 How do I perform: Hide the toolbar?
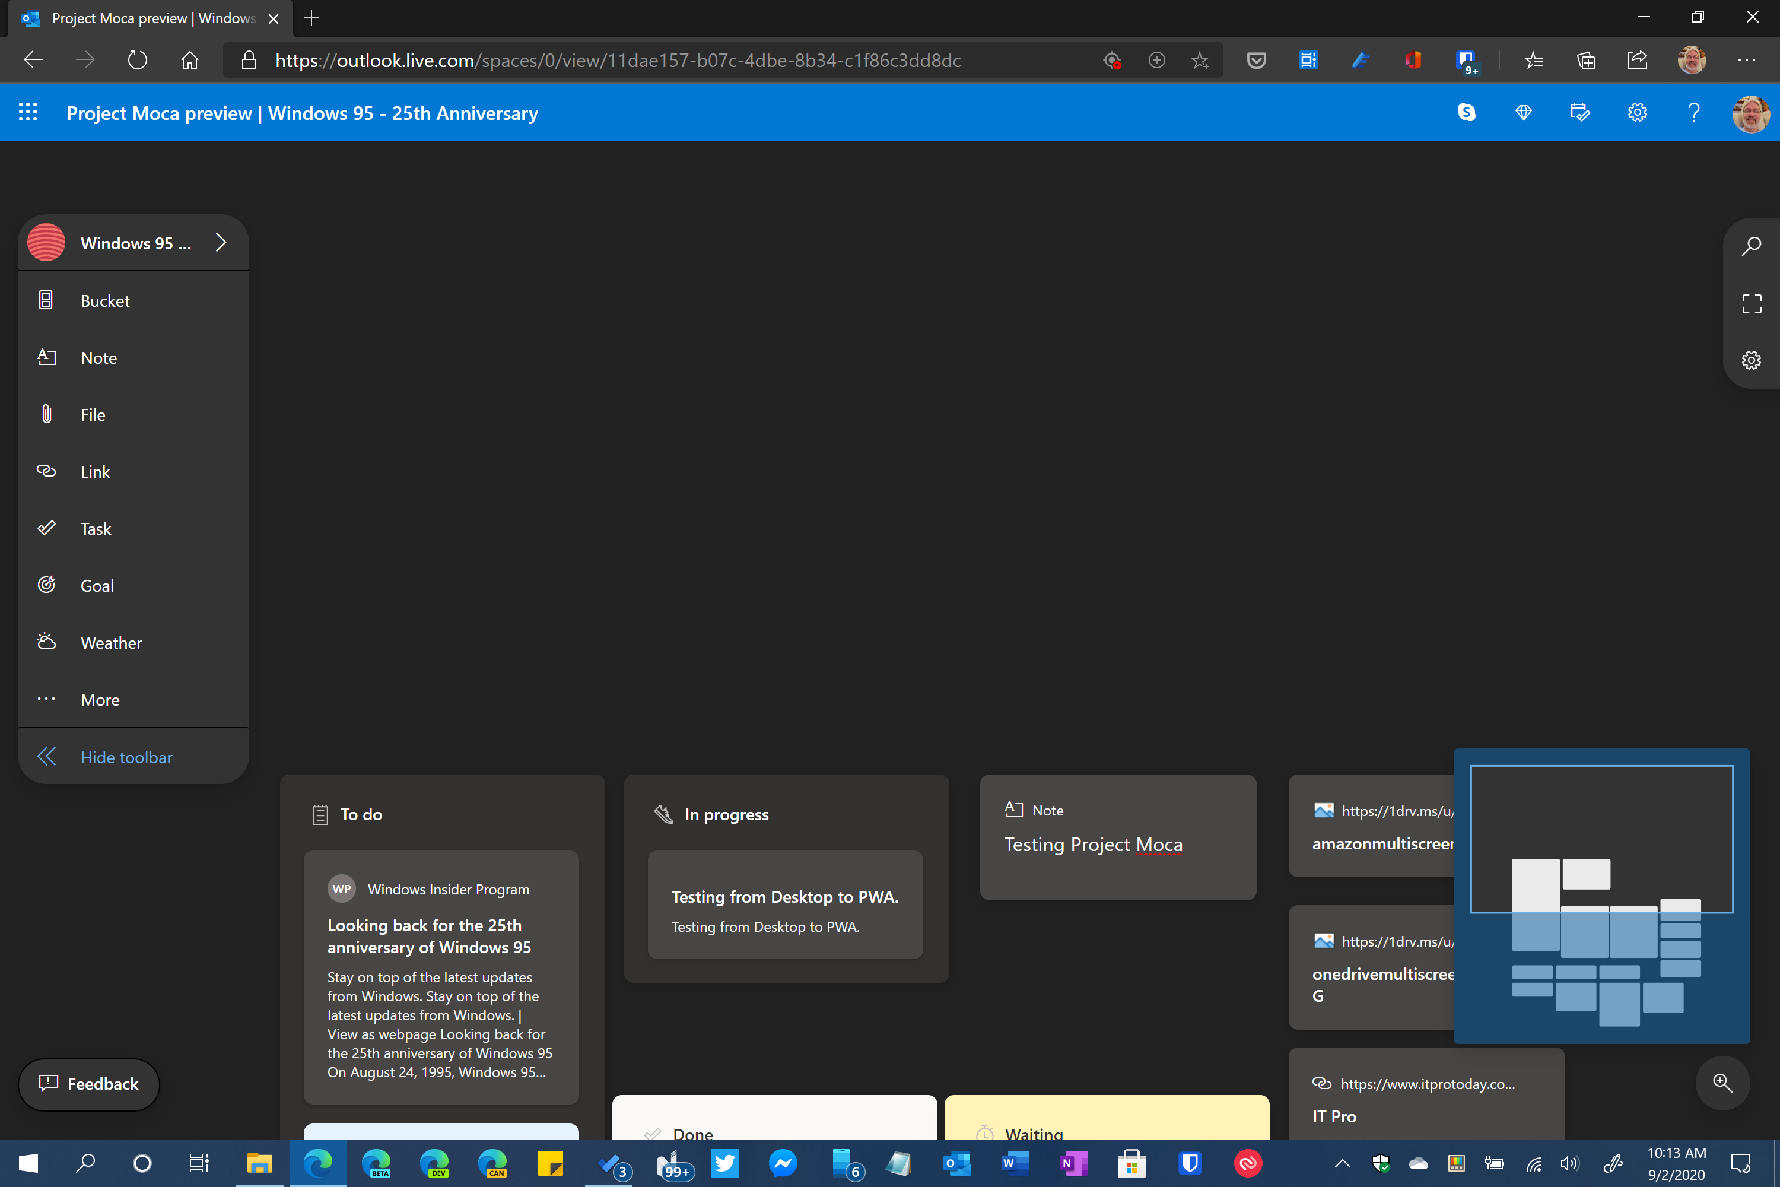pyautogui.click(x=126, y=756)
